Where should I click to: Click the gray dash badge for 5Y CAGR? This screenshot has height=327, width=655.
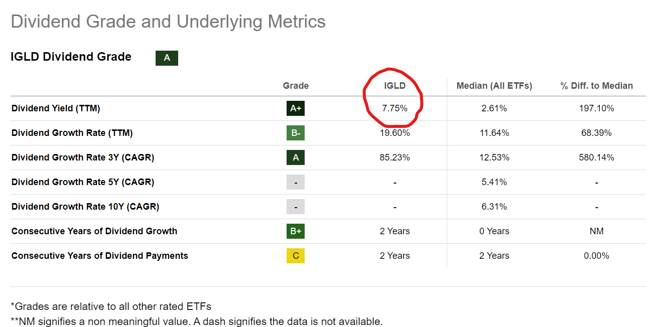point(296,182)
